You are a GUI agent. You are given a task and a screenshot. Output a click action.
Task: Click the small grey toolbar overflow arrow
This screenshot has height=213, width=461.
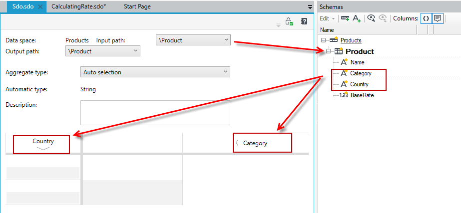(x=278, y=25)
